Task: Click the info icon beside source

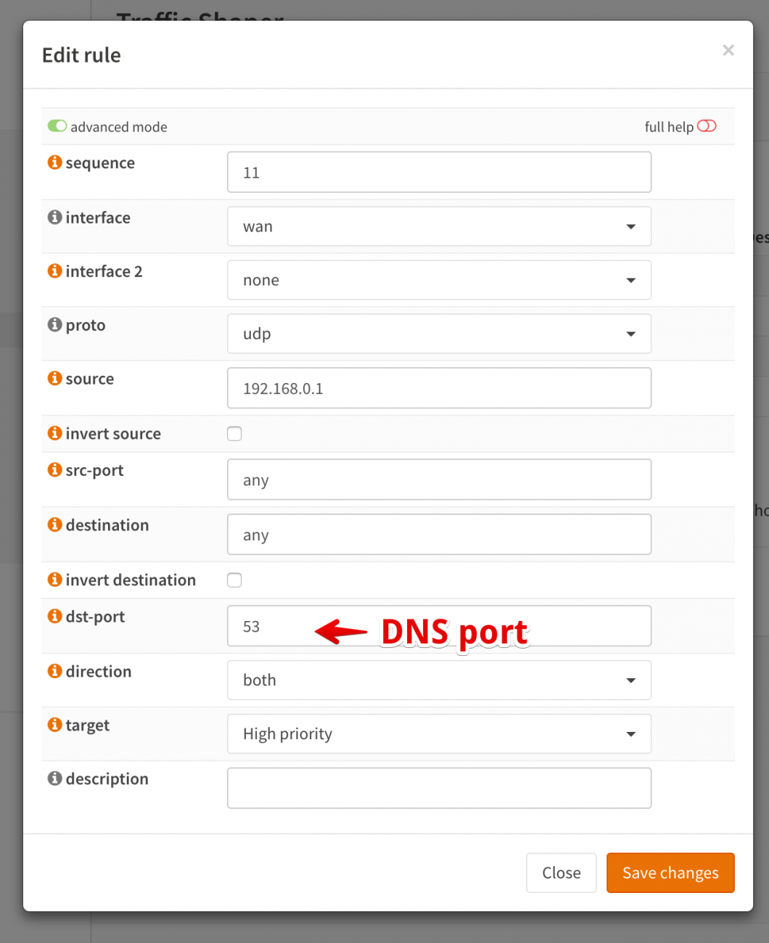Action: [54, 378]
